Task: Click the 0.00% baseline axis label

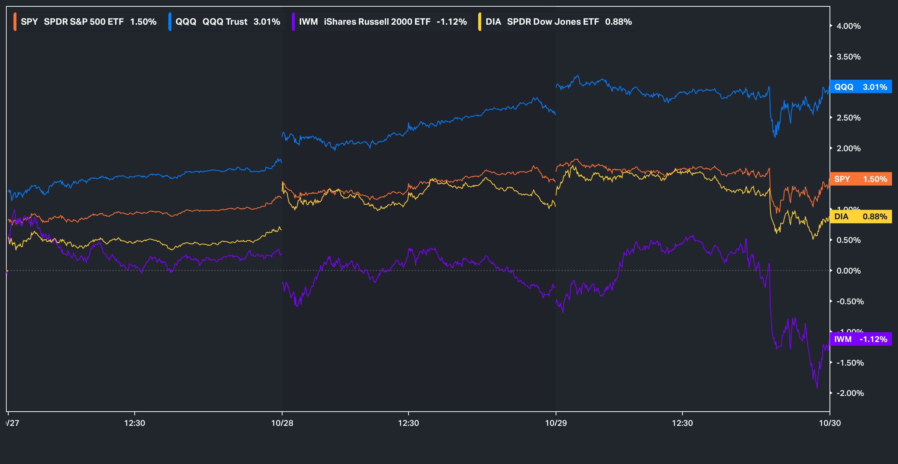Action: coord(848,271)
